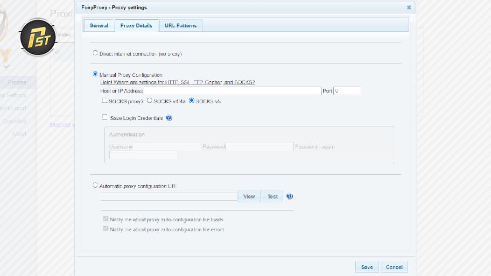Open help icon beside the Test button
This screenshot has height=276, width=491.
pyautogui.click(x=290, y=196)
